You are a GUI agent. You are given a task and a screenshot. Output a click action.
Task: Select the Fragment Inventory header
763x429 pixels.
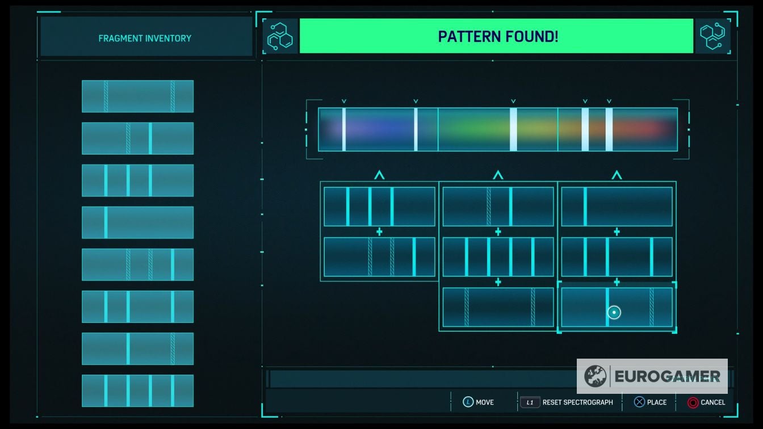tap(145, 38)
